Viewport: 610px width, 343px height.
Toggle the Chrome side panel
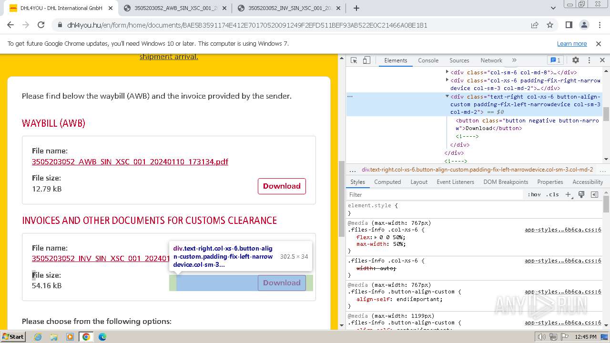569,25
